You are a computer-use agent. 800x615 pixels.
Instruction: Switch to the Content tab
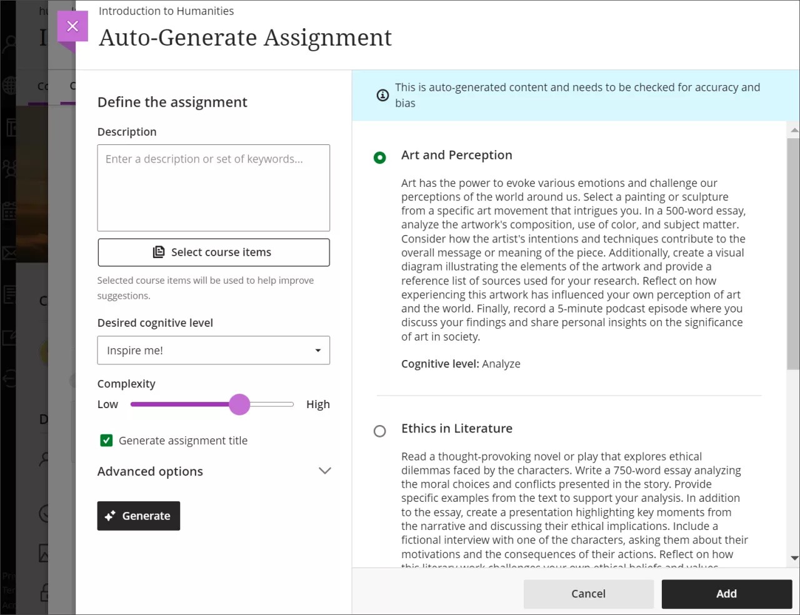point(42,86)
